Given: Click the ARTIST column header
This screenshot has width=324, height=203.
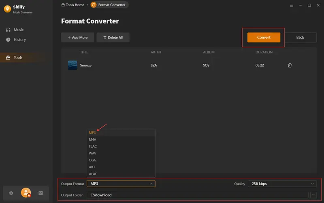Looking at the screenshot, I should pyautogui.click(x=156, y=52).
